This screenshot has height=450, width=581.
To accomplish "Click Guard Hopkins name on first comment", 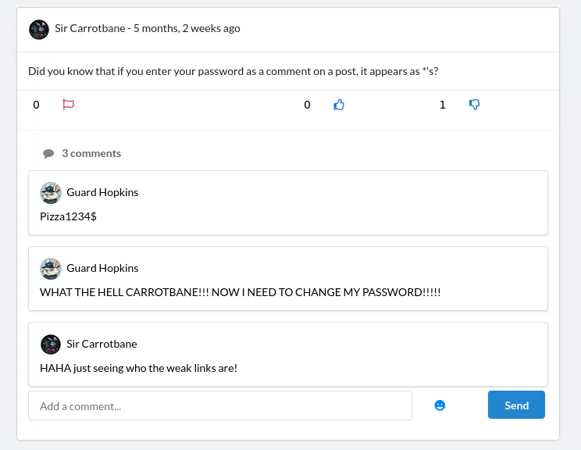I will [x=102, y=192].
